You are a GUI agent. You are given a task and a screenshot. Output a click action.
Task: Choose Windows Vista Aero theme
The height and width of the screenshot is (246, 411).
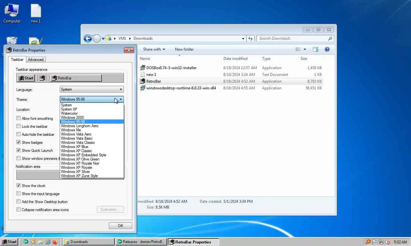point(92,134)
